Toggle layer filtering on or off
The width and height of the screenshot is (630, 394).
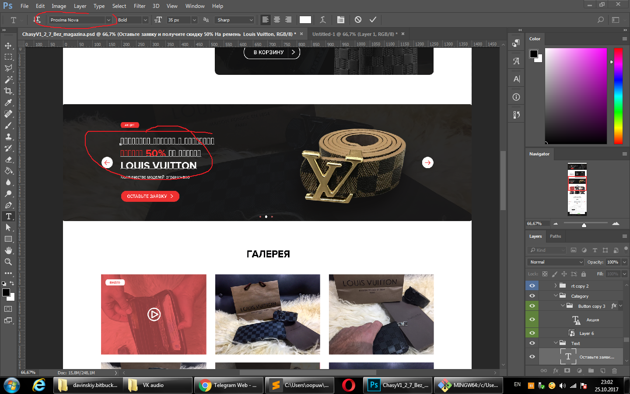[x=626, y=249]
